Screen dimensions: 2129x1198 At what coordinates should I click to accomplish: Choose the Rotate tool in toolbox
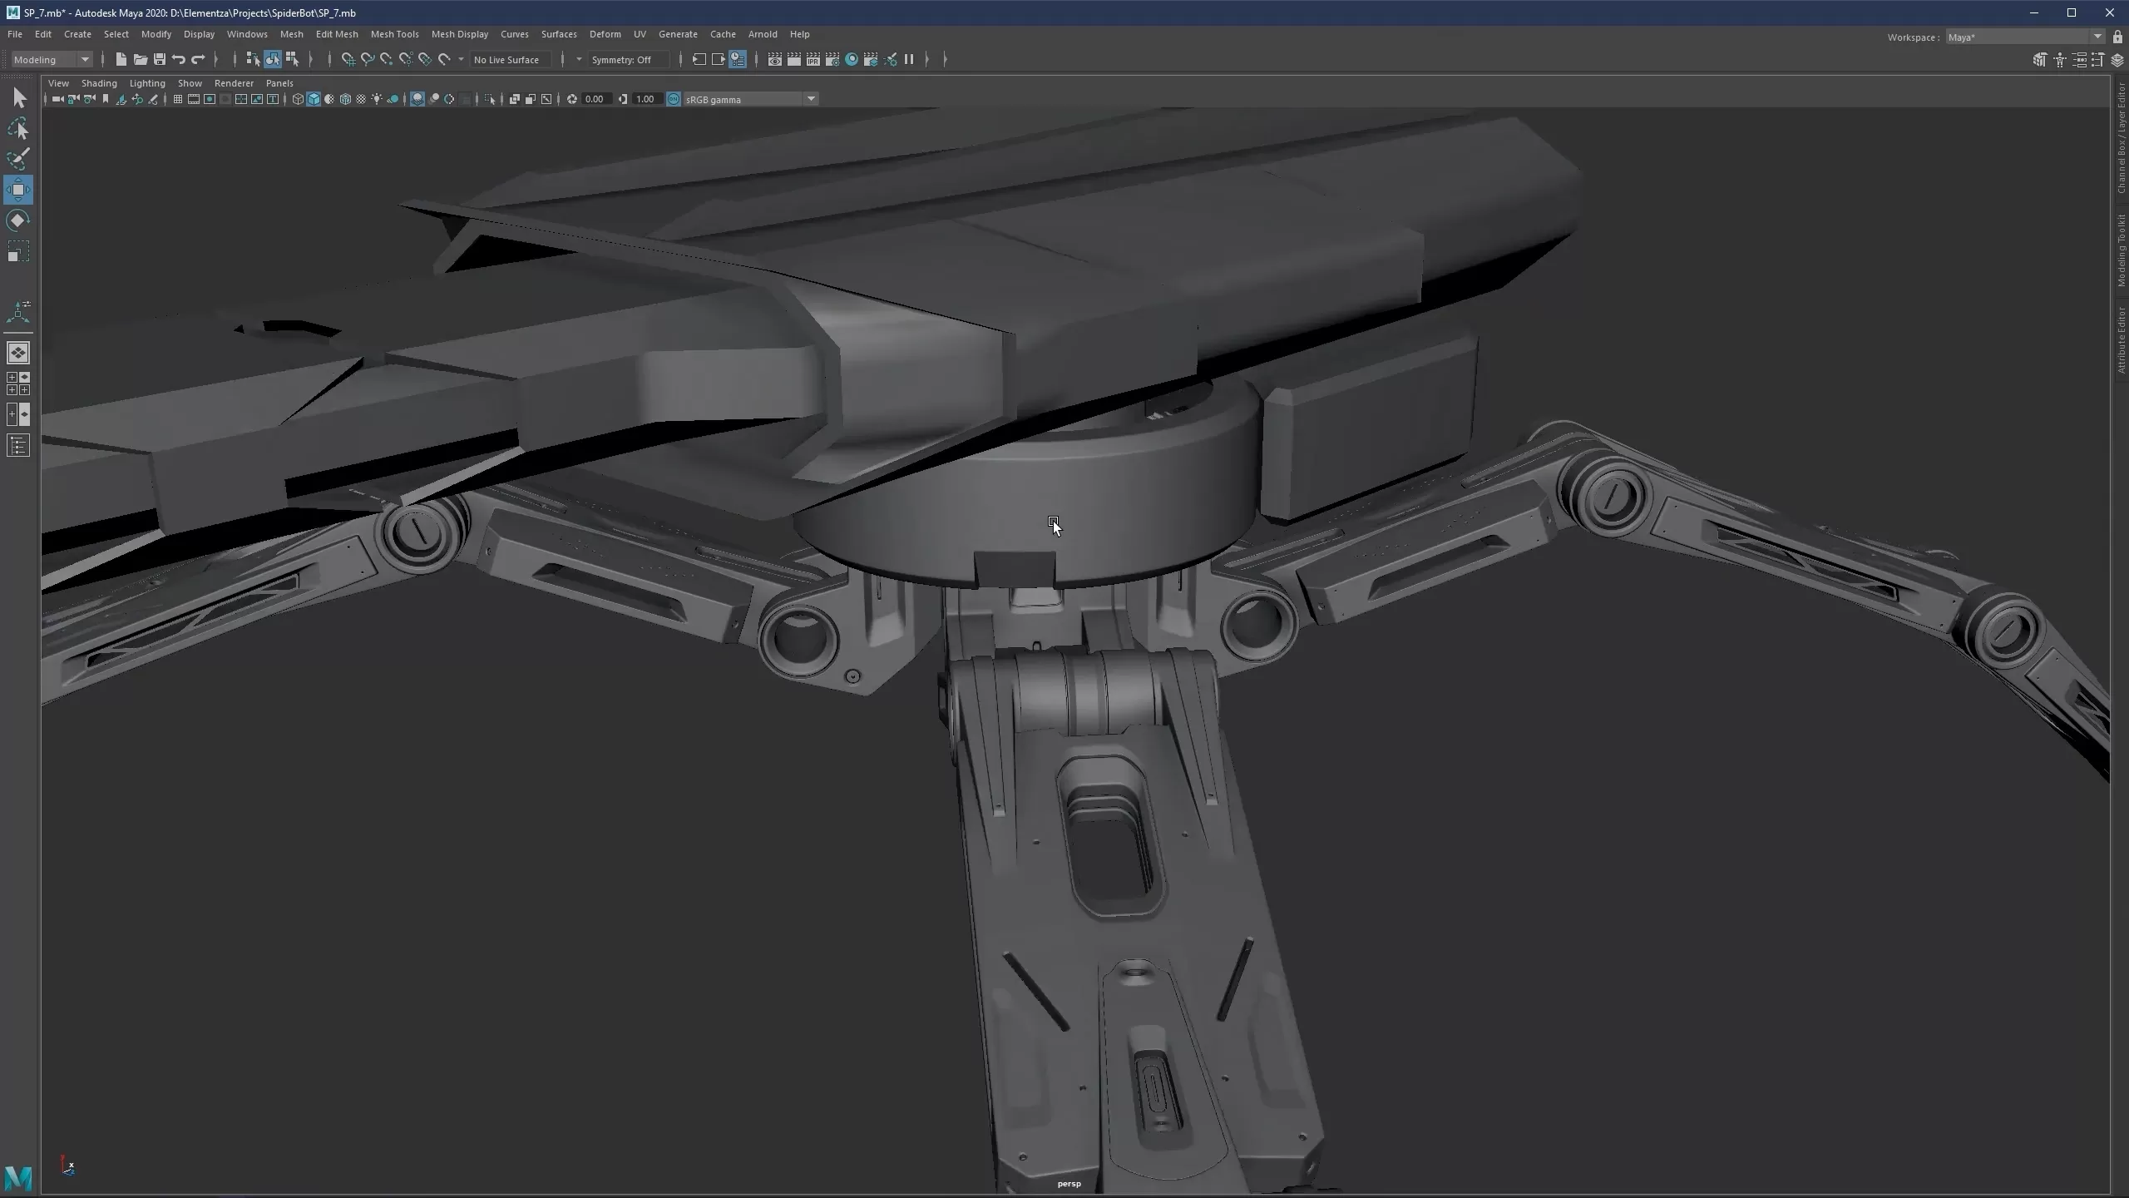[x=18, y=220]
